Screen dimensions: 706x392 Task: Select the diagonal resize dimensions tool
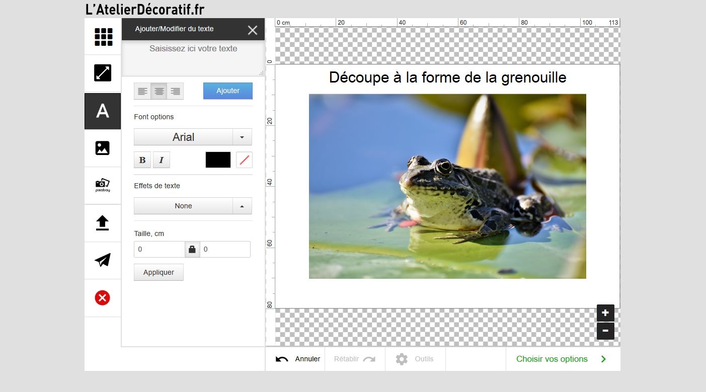tap(103, 73)
